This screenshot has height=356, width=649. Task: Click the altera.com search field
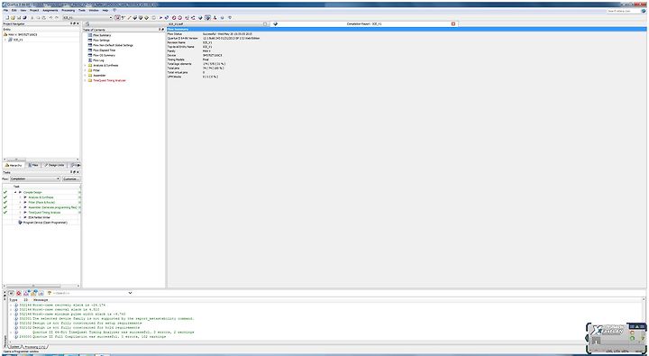tap(625, 11)
